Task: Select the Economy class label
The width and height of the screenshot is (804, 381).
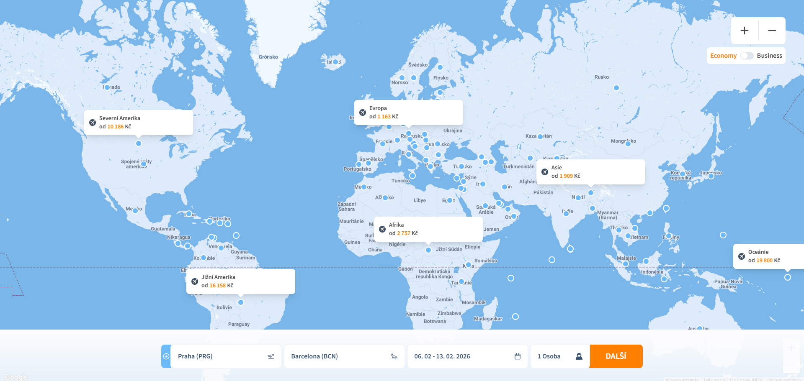Action: coord(723,56)
